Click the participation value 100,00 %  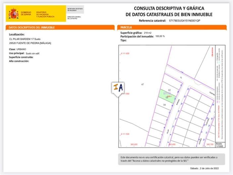click(160, 36)
